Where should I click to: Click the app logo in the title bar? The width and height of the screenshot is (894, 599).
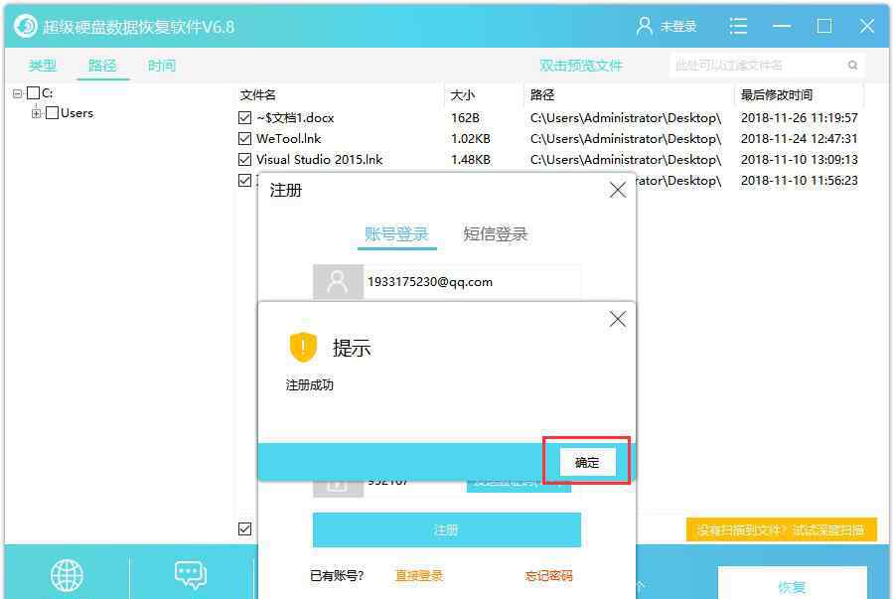coord(25,26)
